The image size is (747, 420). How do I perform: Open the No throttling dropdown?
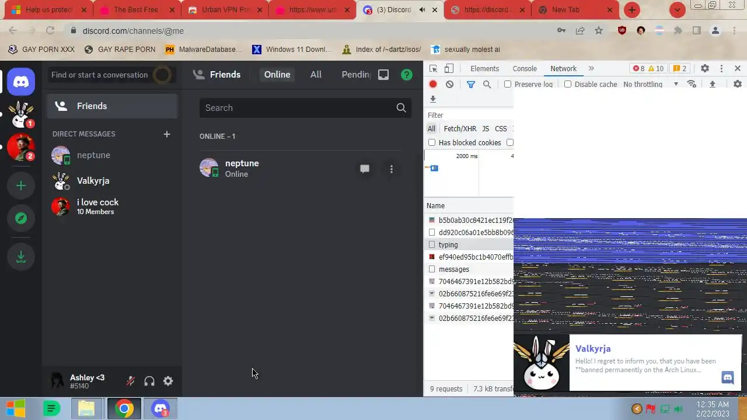(651, 84)
